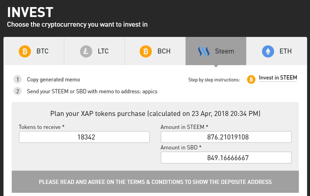The height and width of the screenshot is (196, 310).
Task: Switch to the LTC tab
Action: [x=94, y=51]
